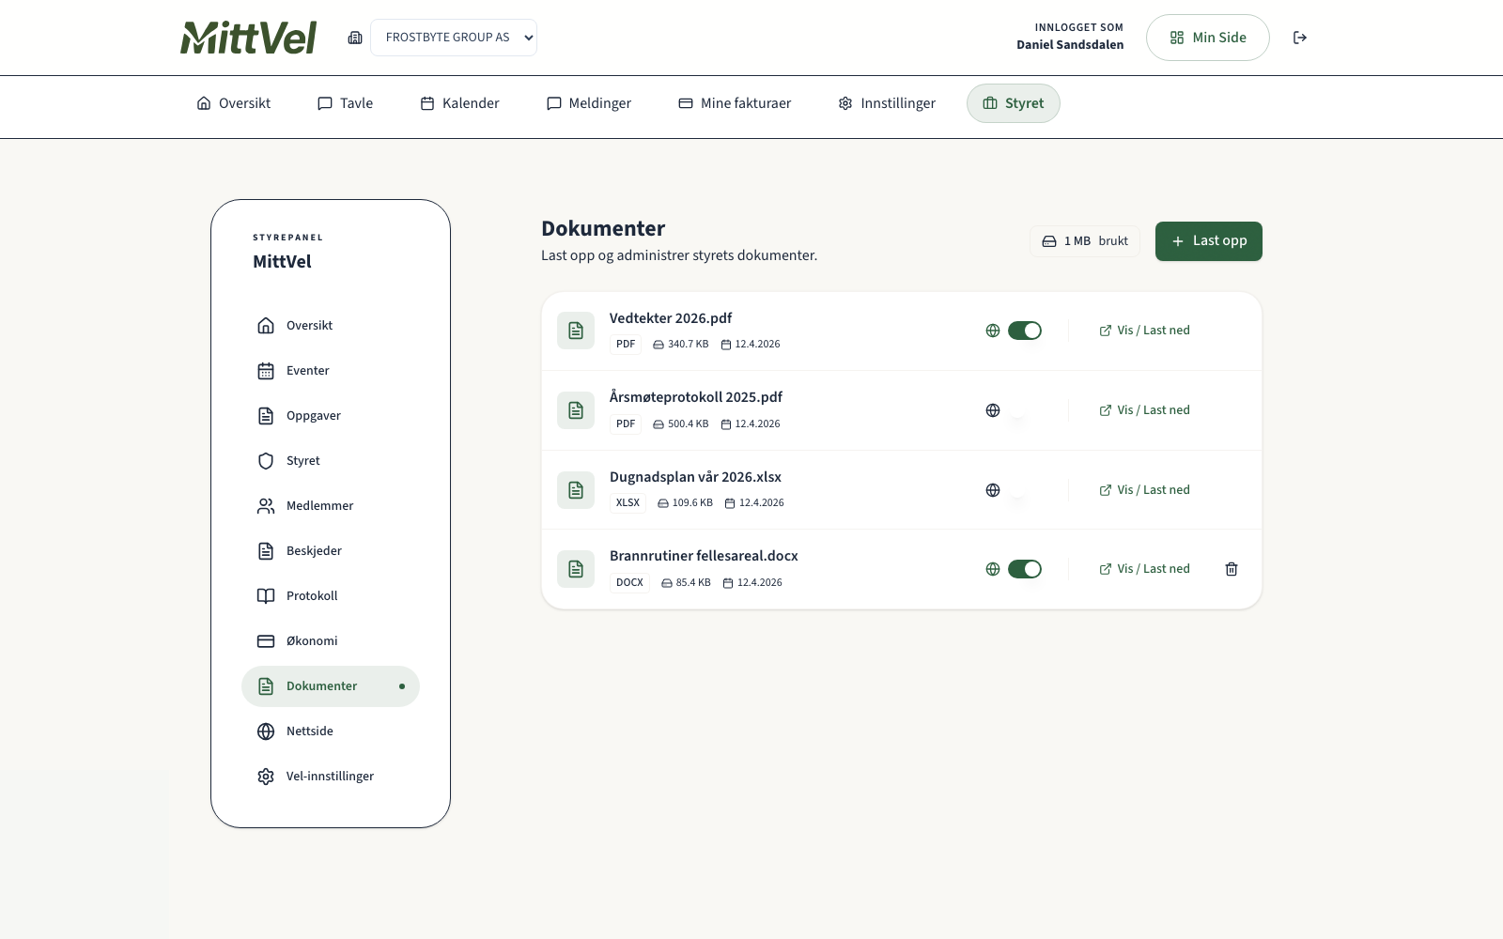The image size is (1503, 939).
Task: Disable public toggle for Vedtekter 2026.pdf
Action: pyautogui.click(x=1024, y=331)
